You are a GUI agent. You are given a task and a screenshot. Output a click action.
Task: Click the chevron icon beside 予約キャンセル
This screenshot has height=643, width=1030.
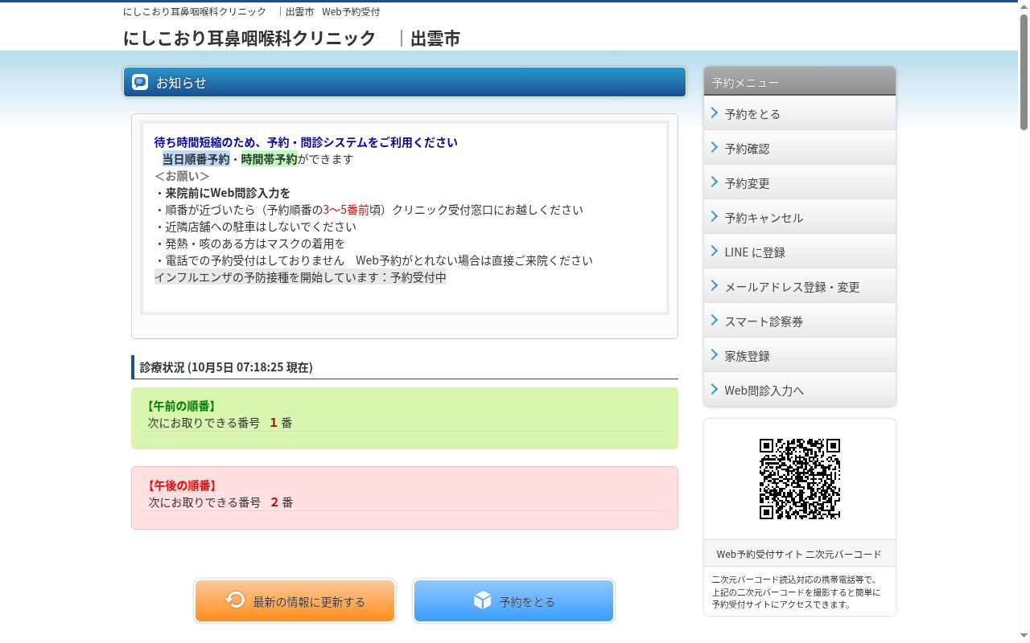click(x=715, y=217)
